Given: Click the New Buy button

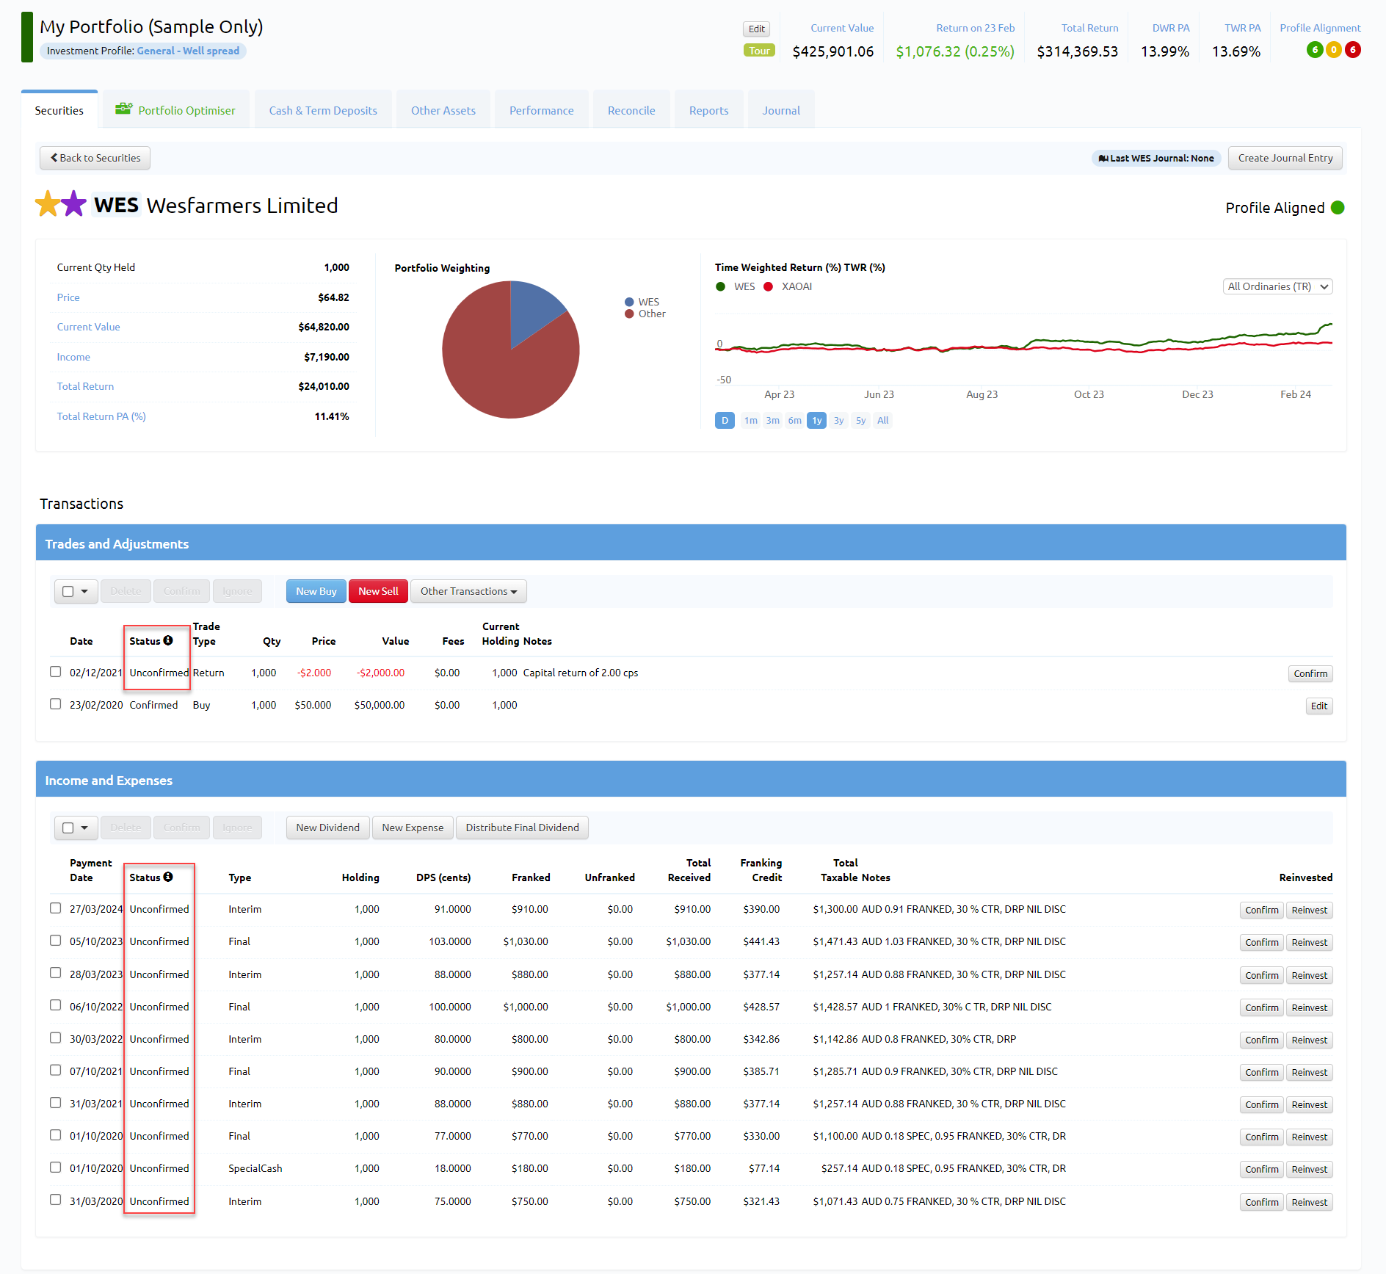Looking at the screenshot, I should click(x=316, y=591).
